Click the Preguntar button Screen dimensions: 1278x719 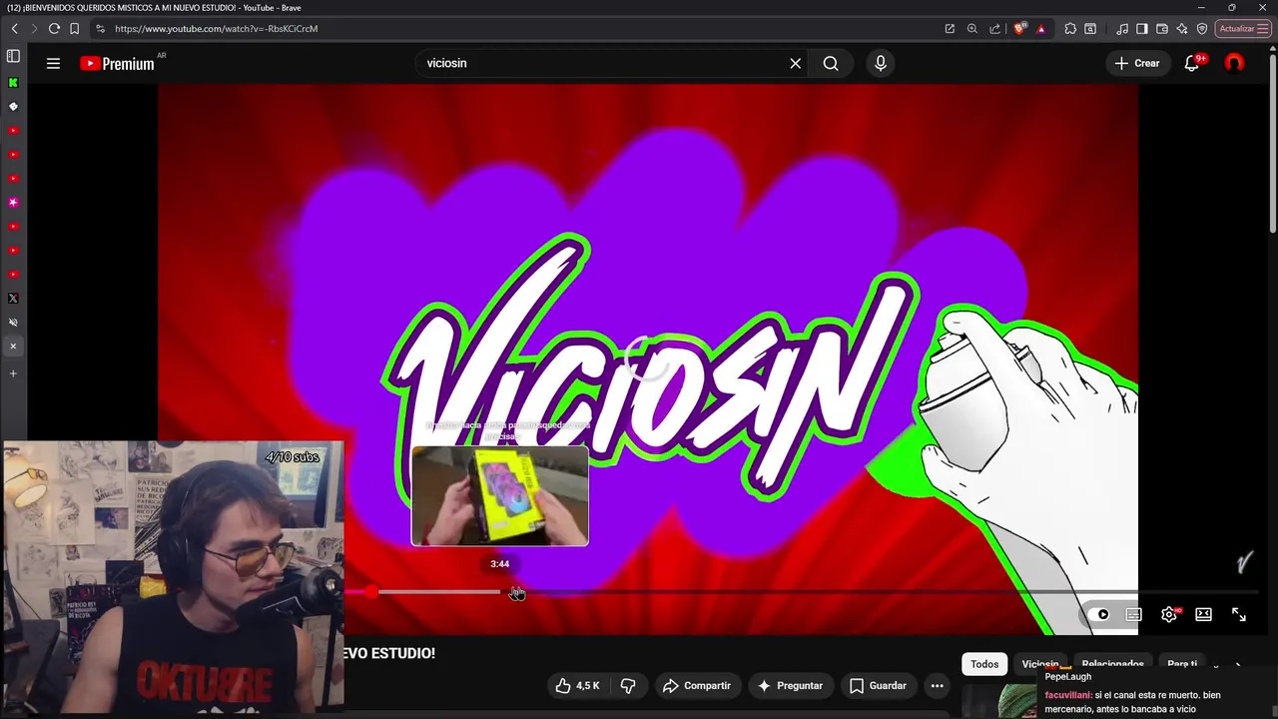pyautogui.click(x=790, y=686)
